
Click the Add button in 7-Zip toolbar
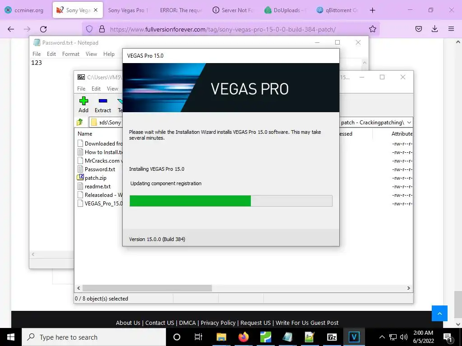(x=83, y=105)
